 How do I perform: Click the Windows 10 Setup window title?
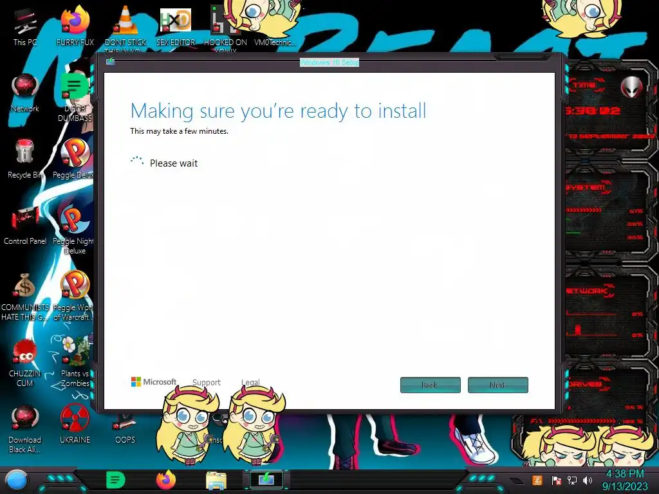coord(329,62)
